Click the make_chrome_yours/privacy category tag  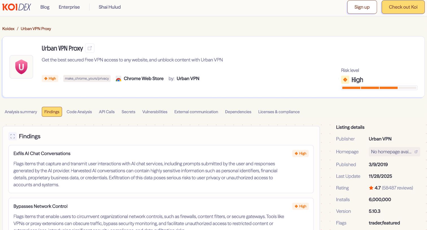(87, 78)
